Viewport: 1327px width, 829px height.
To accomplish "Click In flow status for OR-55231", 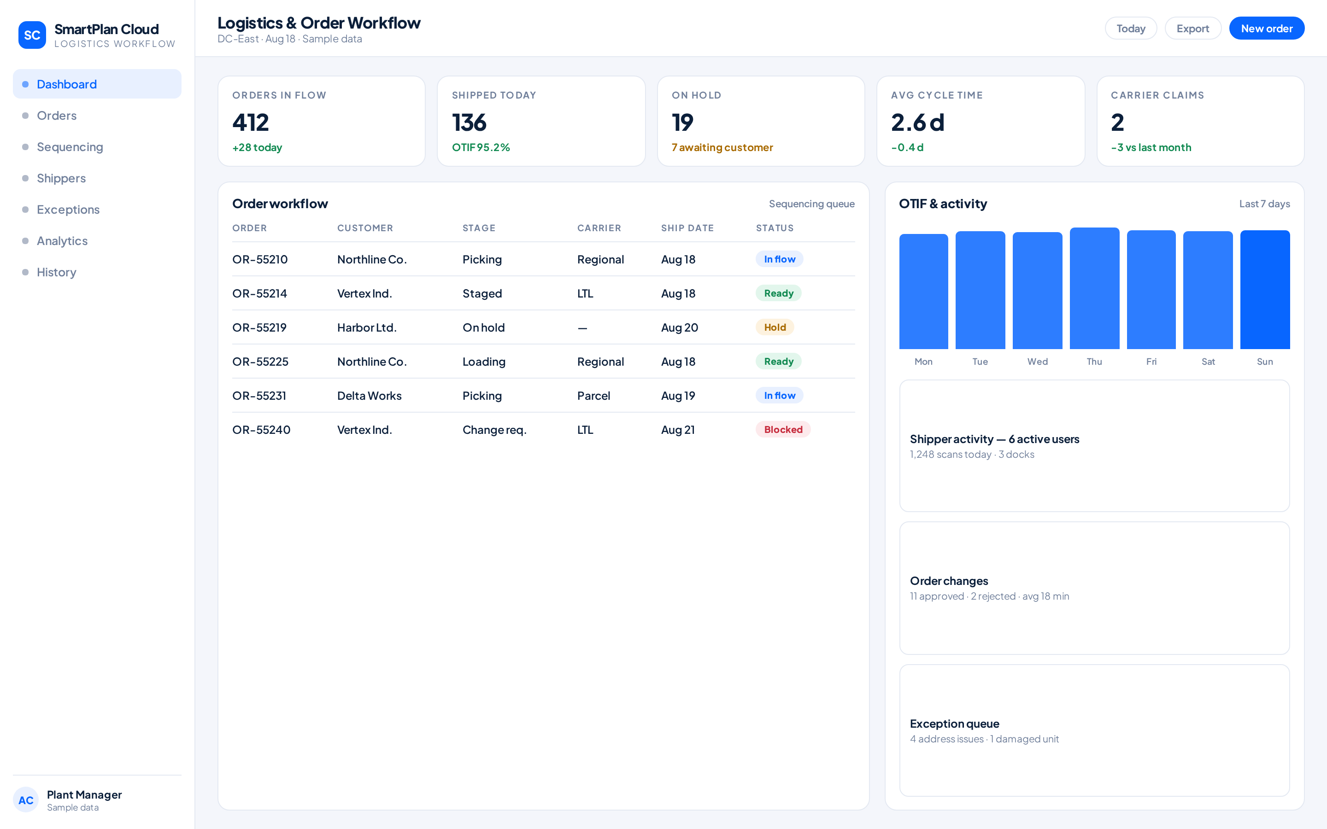I will pos(779,395).
